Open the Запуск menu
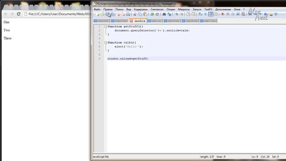The width and height of the screenshot is (286, 161). click(x=197, y=9)
